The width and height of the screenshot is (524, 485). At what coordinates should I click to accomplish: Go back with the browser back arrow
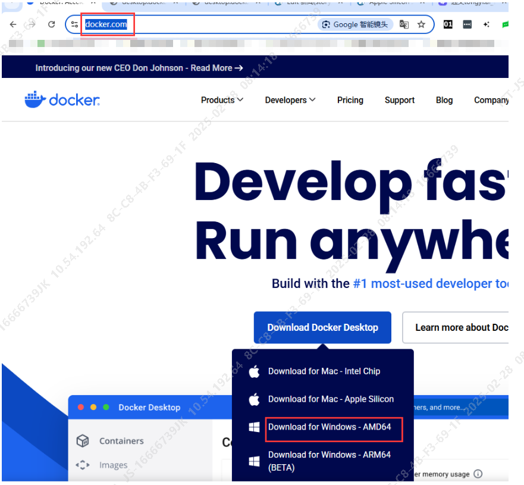point(13,24)
